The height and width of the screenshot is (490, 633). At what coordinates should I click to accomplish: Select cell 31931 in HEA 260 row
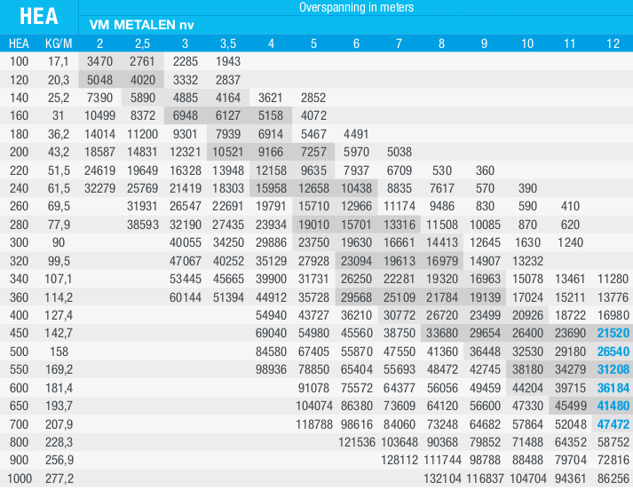[143, 206]
